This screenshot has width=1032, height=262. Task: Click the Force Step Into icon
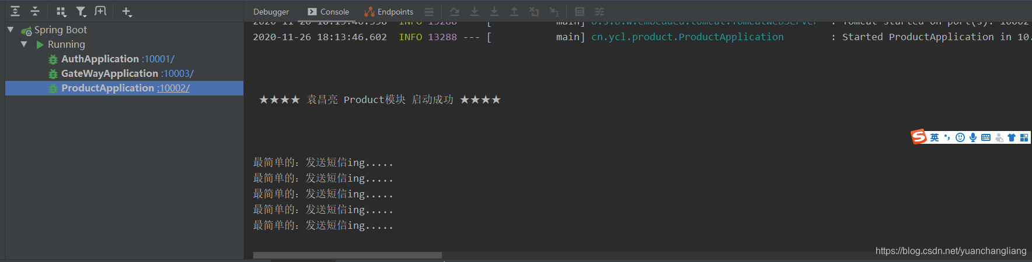pos(494,12)
